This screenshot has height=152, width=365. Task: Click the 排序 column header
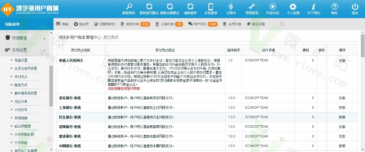coord(322,50)
